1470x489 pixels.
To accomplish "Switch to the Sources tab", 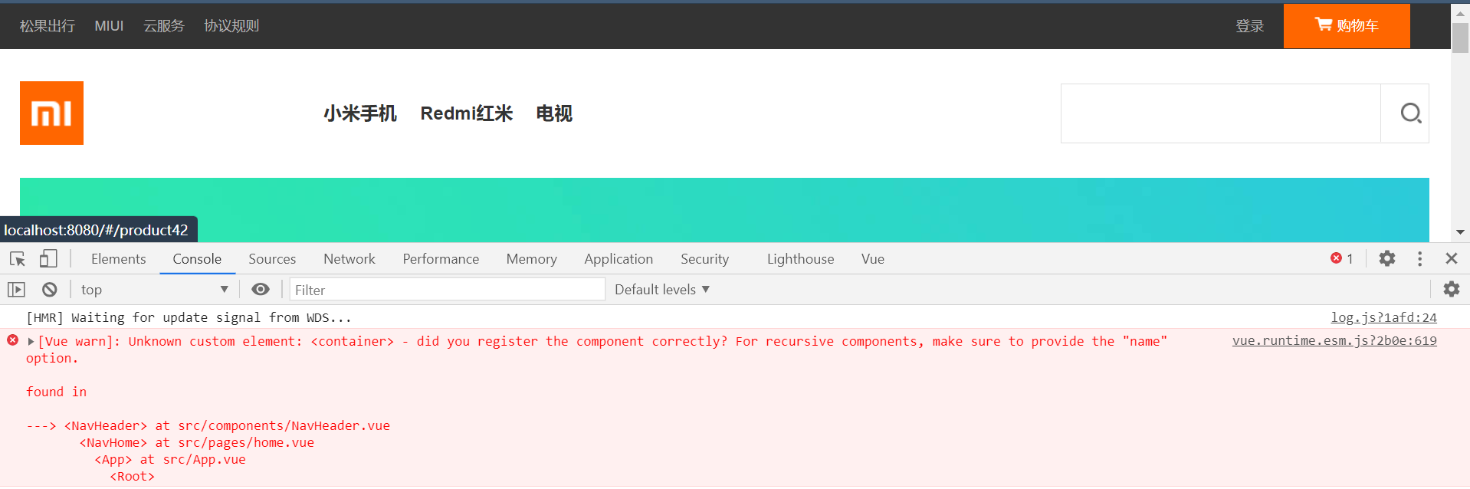I will click(272, 259).
